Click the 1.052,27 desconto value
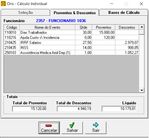 pos(127,53)
